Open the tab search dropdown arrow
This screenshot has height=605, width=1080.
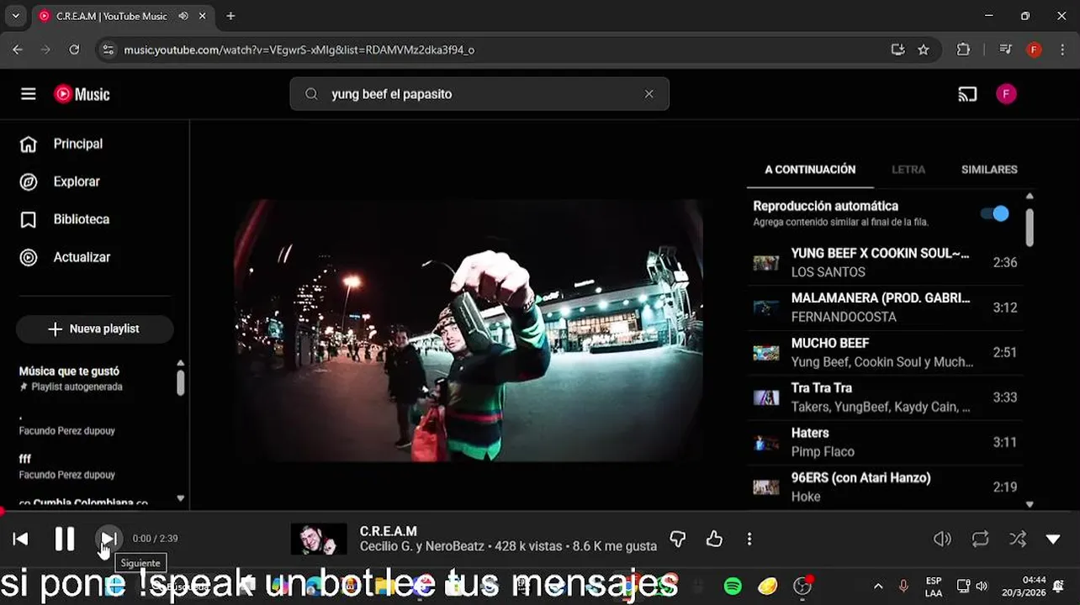15,16
